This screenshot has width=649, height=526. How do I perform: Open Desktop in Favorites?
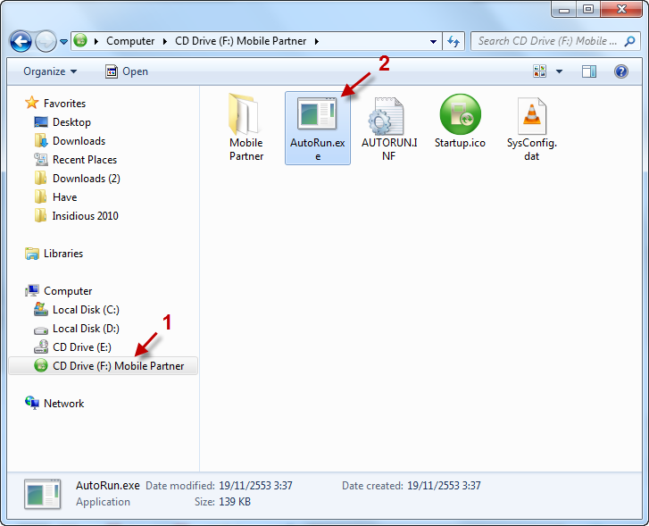(x=71, y=122)
